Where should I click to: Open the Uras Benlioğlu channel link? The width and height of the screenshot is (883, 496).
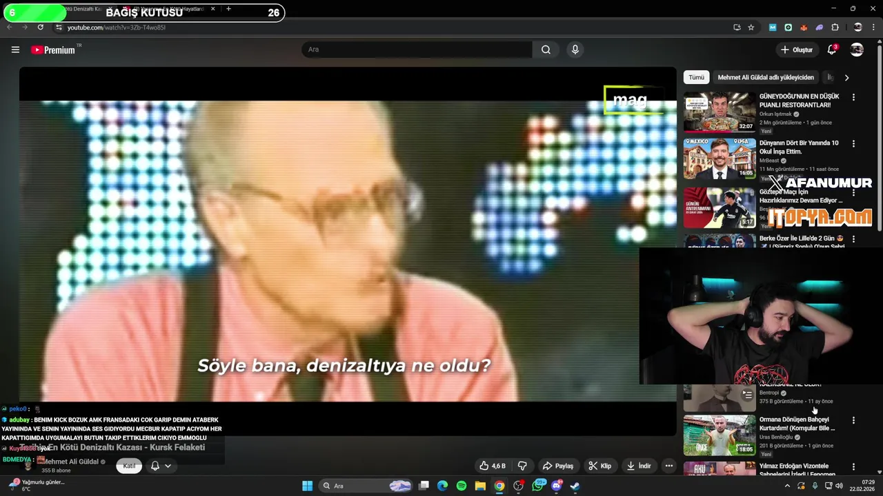coord(776,437)
